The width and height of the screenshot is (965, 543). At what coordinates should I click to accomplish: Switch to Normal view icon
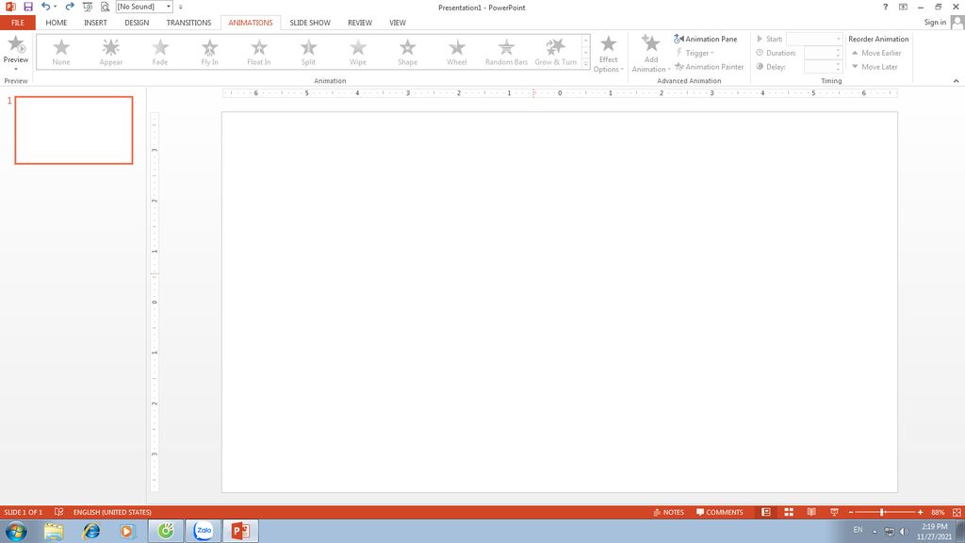765,512
